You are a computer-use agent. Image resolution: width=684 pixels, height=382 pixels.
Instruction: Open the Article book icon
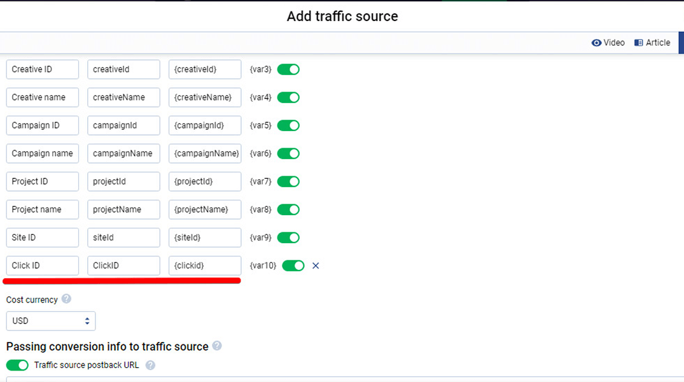pos(639,43)
